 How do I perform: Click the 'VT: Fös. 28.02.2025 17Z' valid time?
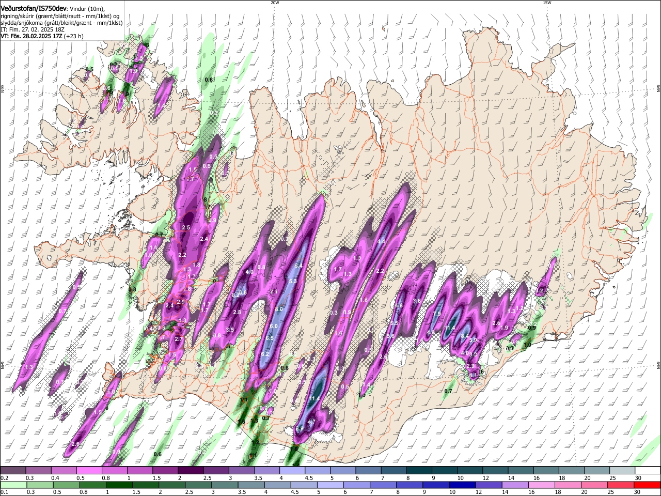32,37
